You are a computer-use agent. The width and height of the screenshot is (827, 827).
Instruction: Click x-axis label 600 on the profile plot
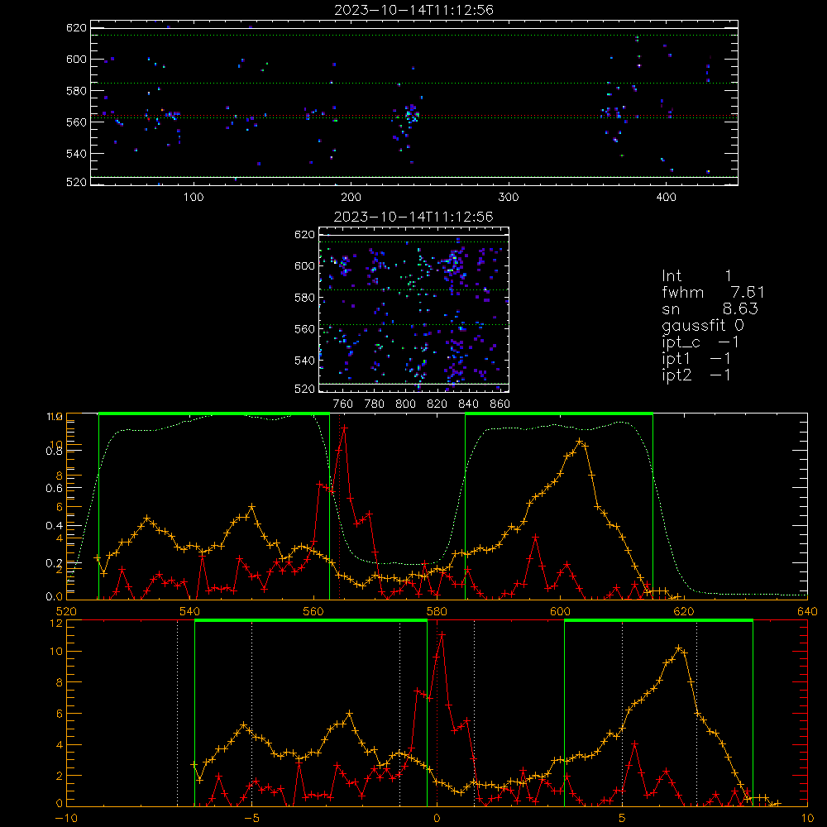560,611
